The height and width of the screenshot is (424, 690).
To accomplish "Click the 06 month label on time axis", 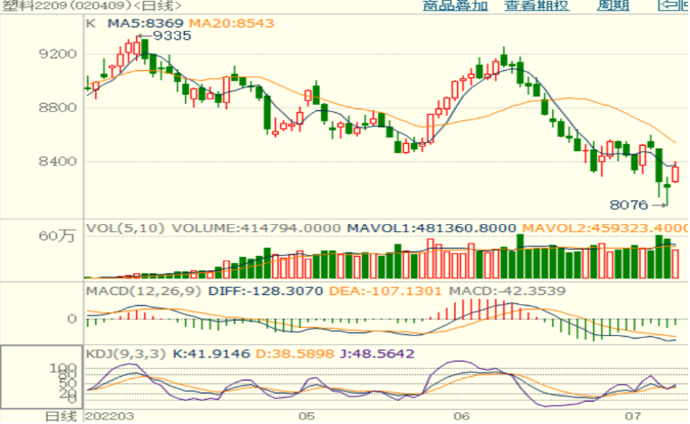I will pyautogui.click(x=461, y=415).
